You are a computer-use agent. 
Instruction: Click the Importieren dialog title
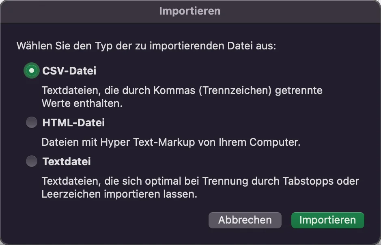(190, 11)
